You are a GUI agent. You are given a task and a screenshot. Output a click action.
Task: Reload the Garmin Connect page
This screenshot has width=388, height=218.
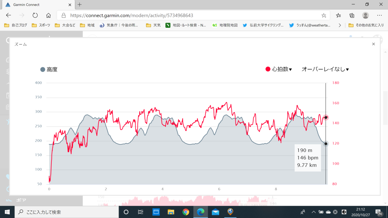pyautogui.click(x=35, y=15)
